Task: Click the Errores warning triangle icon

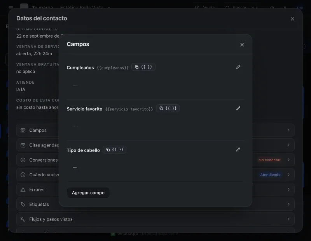Action: click(x=23, y=189)
